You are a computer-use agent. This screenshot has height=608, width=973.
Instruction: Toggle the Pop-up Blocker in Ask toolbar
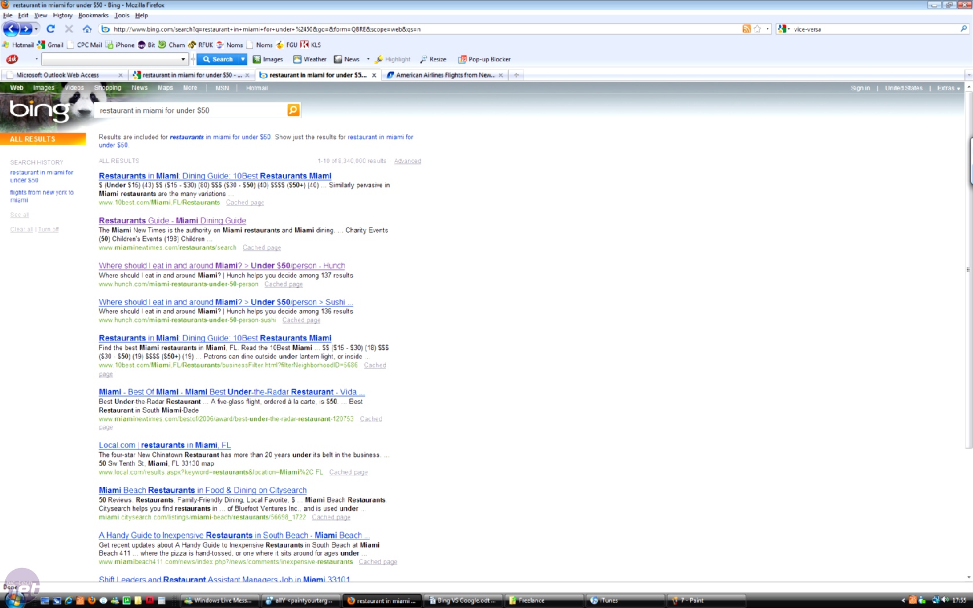click(x=484, y=59)
